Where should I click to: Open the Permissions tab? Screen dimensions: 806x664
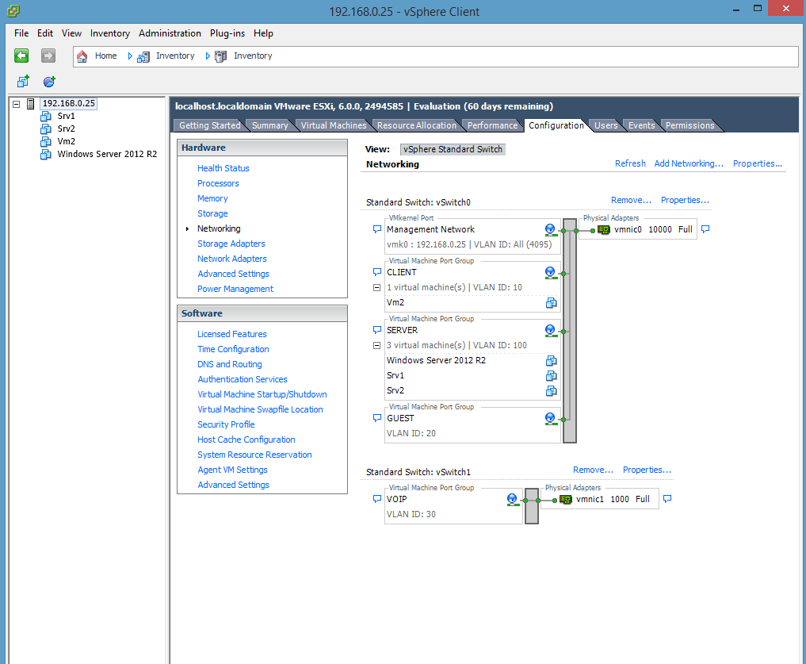point(689,125)
